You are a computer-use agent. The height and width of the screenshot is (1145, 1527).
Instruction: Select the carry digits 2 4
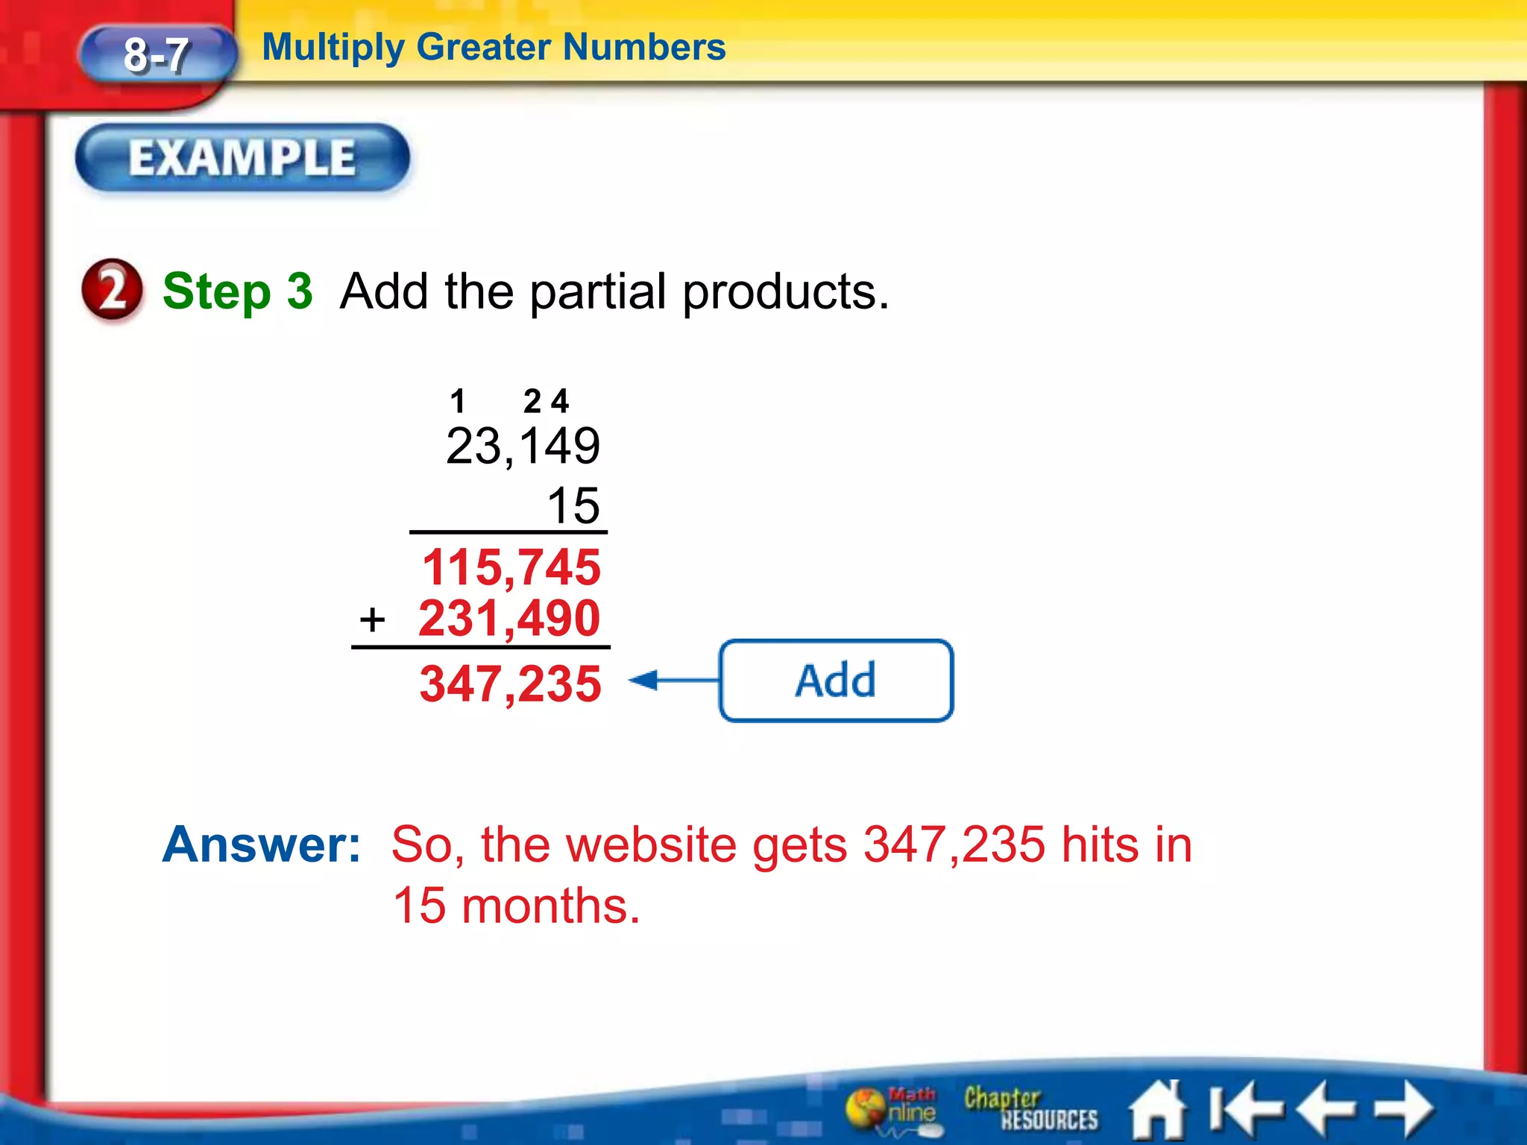(547, 401)
